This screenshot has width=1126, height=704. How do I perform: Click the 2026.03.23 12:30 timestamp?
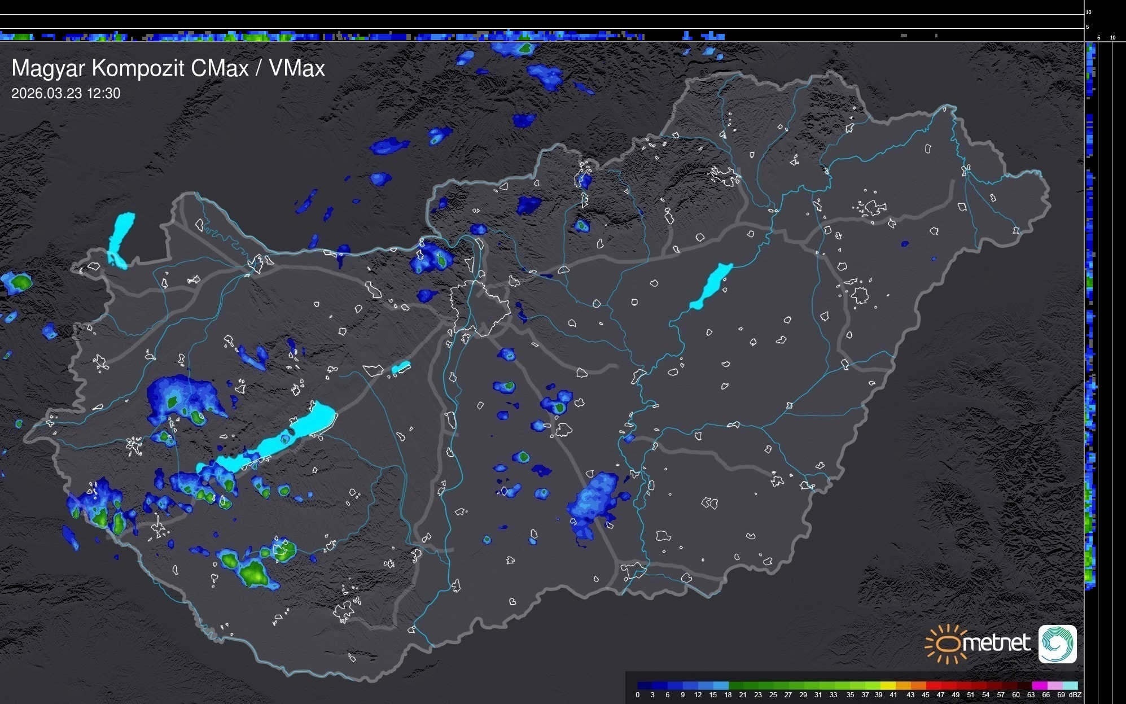65,94
